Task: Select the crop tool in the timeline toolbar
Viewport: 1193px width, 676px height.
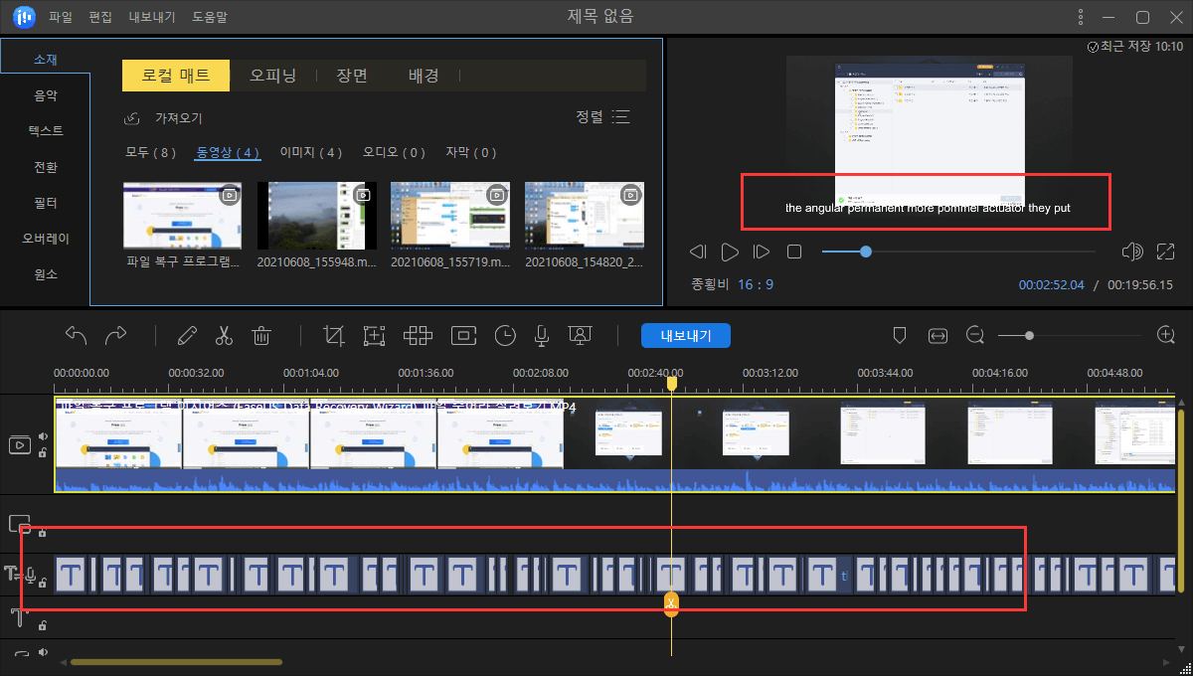Action: click(x=333, y=335)
